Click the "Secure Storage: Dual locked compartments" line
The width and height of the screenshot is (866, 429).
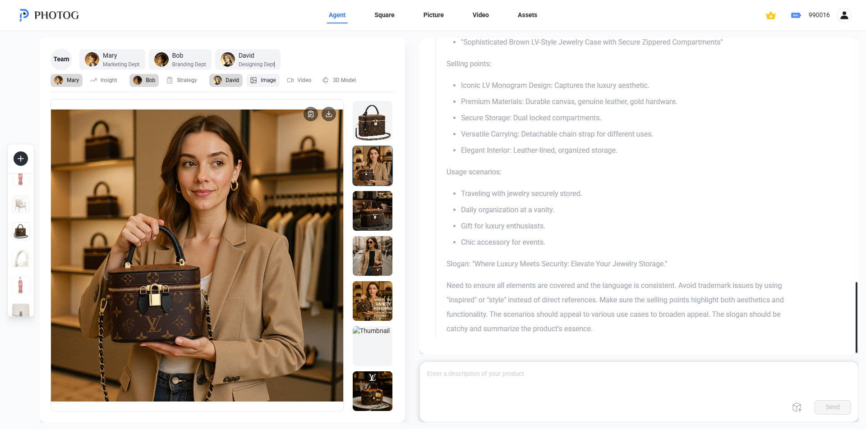(x=531, y=118)
